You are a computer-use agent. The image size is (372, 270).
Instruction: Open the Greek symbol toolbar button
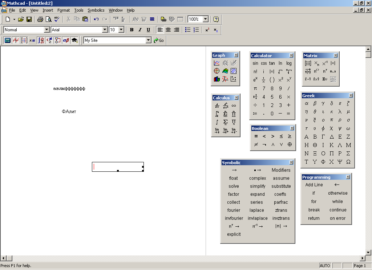(x=66, y=40)
